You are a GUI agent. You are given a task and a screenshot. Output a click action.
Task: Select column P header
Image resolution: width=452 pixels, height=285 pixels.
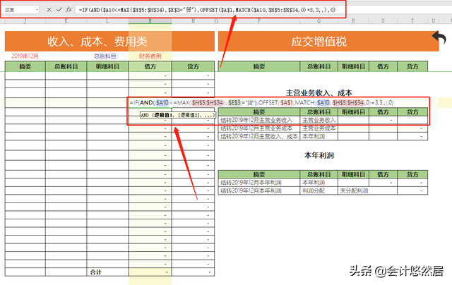[259, 21]
